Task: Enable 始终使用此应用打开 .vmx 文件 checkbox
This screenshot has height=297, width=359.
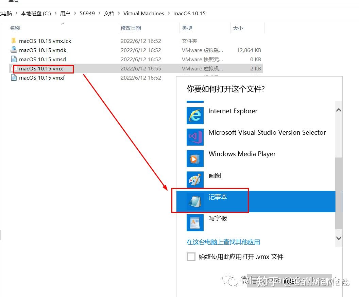Action: (x=191, y=257)
